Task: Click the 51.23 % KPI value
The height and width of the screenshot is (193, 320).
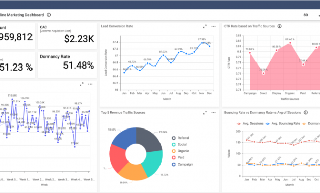Action: [16, 67]
